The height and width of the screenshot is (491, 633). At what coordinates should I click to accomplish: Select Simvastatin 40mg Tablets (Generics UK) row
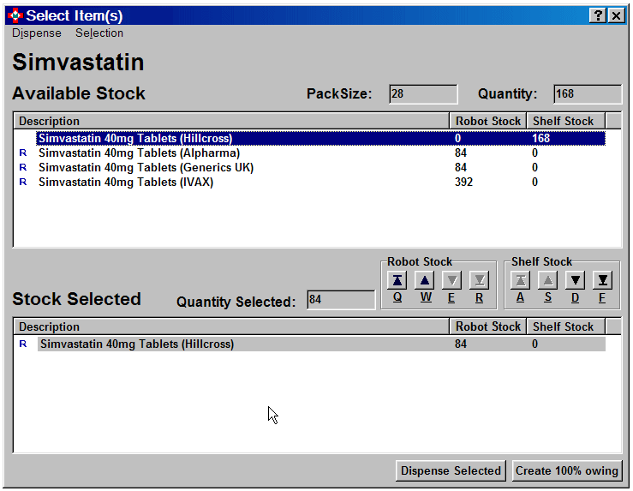coord(146,168)
